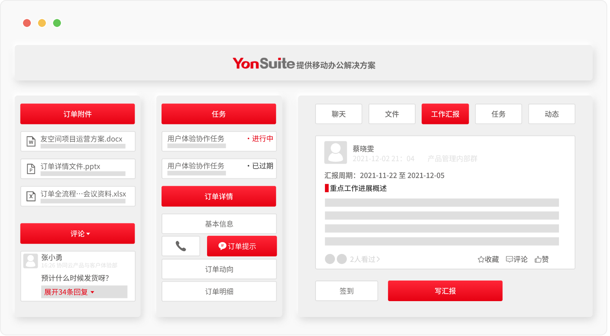This screenshot has height=336, width=610.
Task: Expand 展开34条回复 replies
Action: (x=69, y=292)
